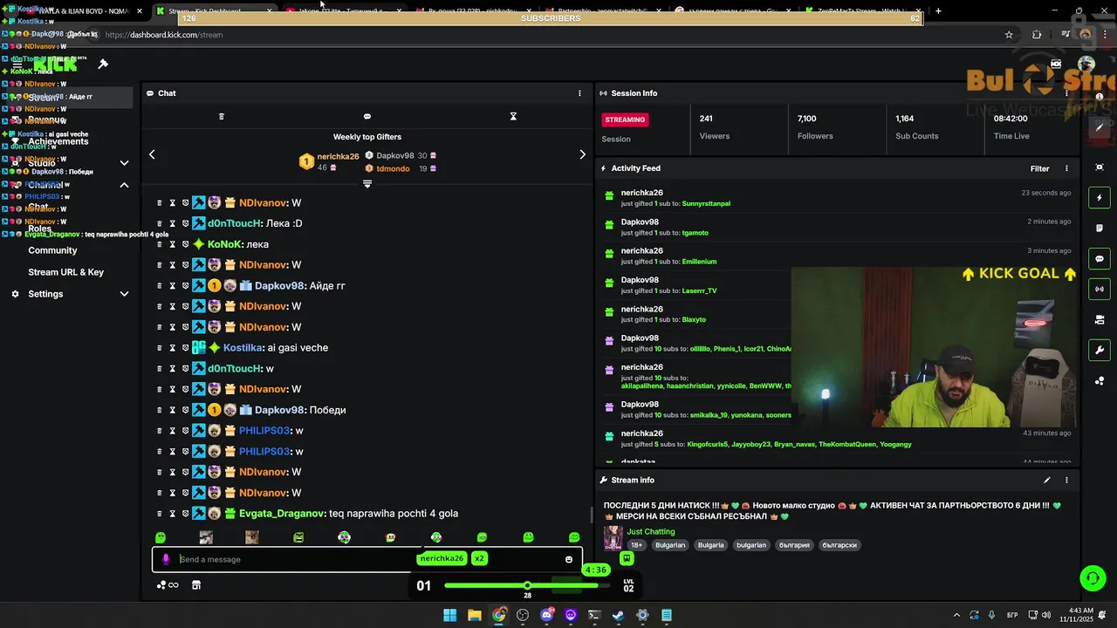Bookmark the page with the star icon
The image size is (1117, 628).
pyautogui.click(x=1009, y=35)
